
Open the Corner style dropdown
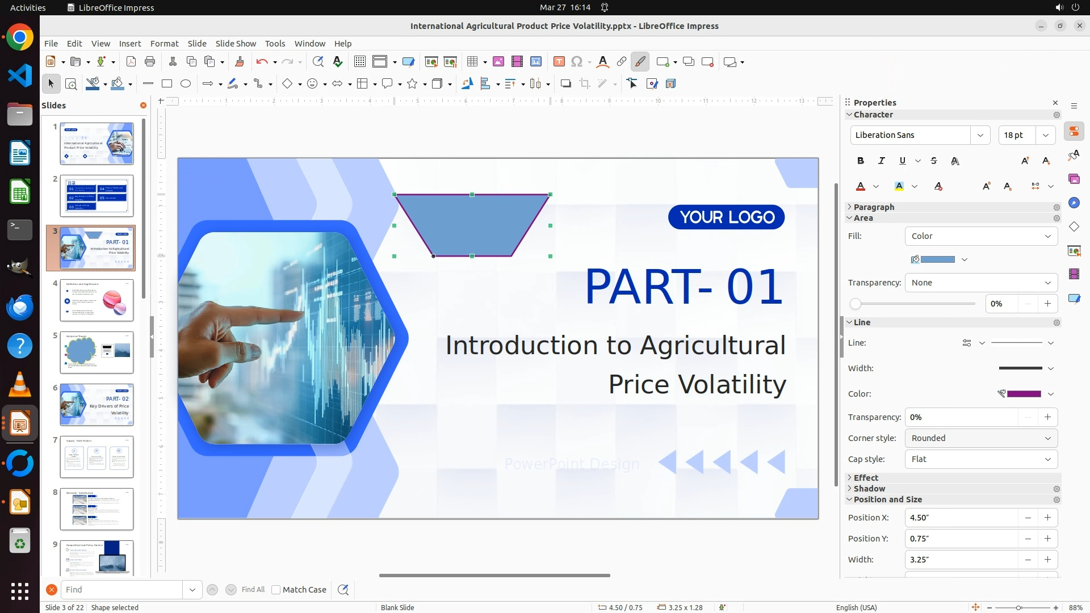click(x=980, y=438)
